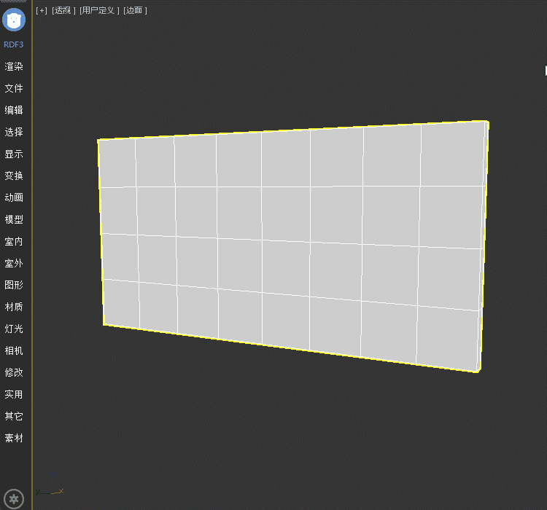547x510 pixels.
Task: Open settings via the bottom gear icon
Action: 14,499
